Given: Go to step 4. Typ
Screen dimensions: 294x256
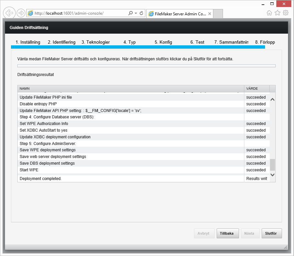Looking at the screenshot, I should (x=130, y=42).
